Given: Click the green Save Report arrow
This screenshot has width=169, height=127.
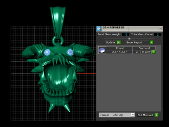Looking at the screenshot, I should (151, 42).
